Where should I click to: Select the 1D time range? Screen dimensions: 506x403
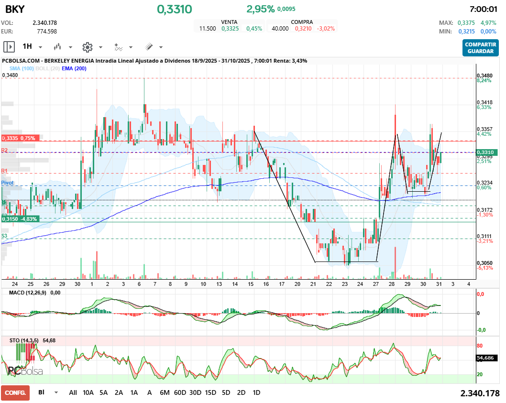click(256, 392)
